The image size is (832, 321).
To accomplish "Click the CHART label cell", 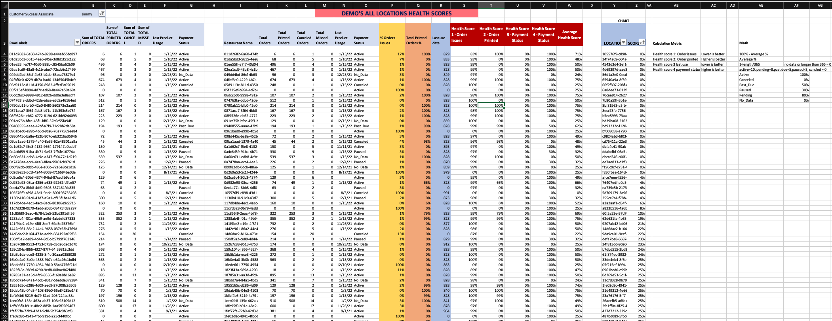I will click(x=623, y=21).
